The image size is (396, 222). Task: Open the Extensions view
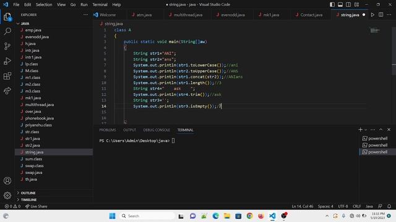[7, 76]
